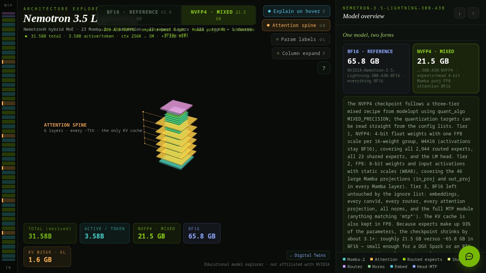Click the NVFP4 checkpoint description paragraph
This screenshot has width=486, height=273.
pos(411,174)
